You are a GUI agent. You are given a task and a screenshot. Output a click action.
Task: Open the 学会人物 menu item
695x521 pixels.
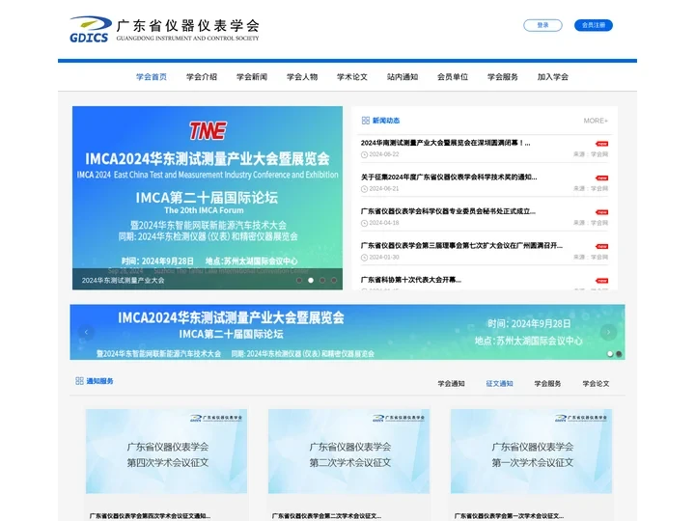pos(302,76)
